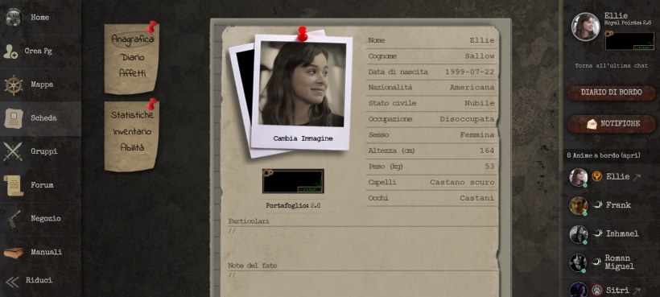The image size is (660, 297).
Task: Click the Scheda document icon
Action: coord(14,118)
